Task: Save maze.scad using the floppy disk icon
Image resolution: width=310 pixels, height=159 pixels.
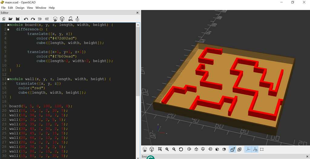Action: (18, 19)
